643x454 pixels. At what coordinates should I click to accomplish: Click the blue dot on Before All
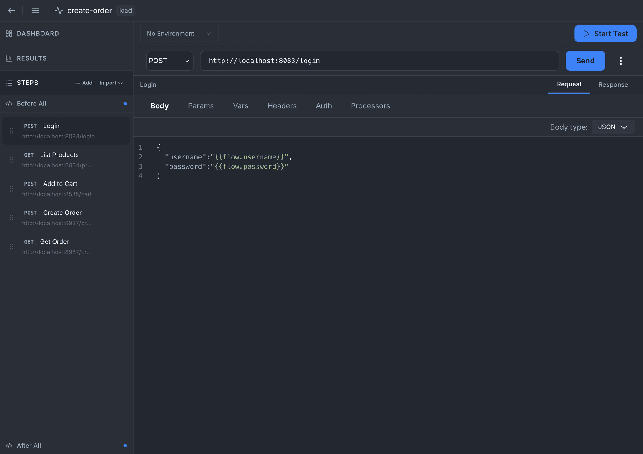pos(125,104)
